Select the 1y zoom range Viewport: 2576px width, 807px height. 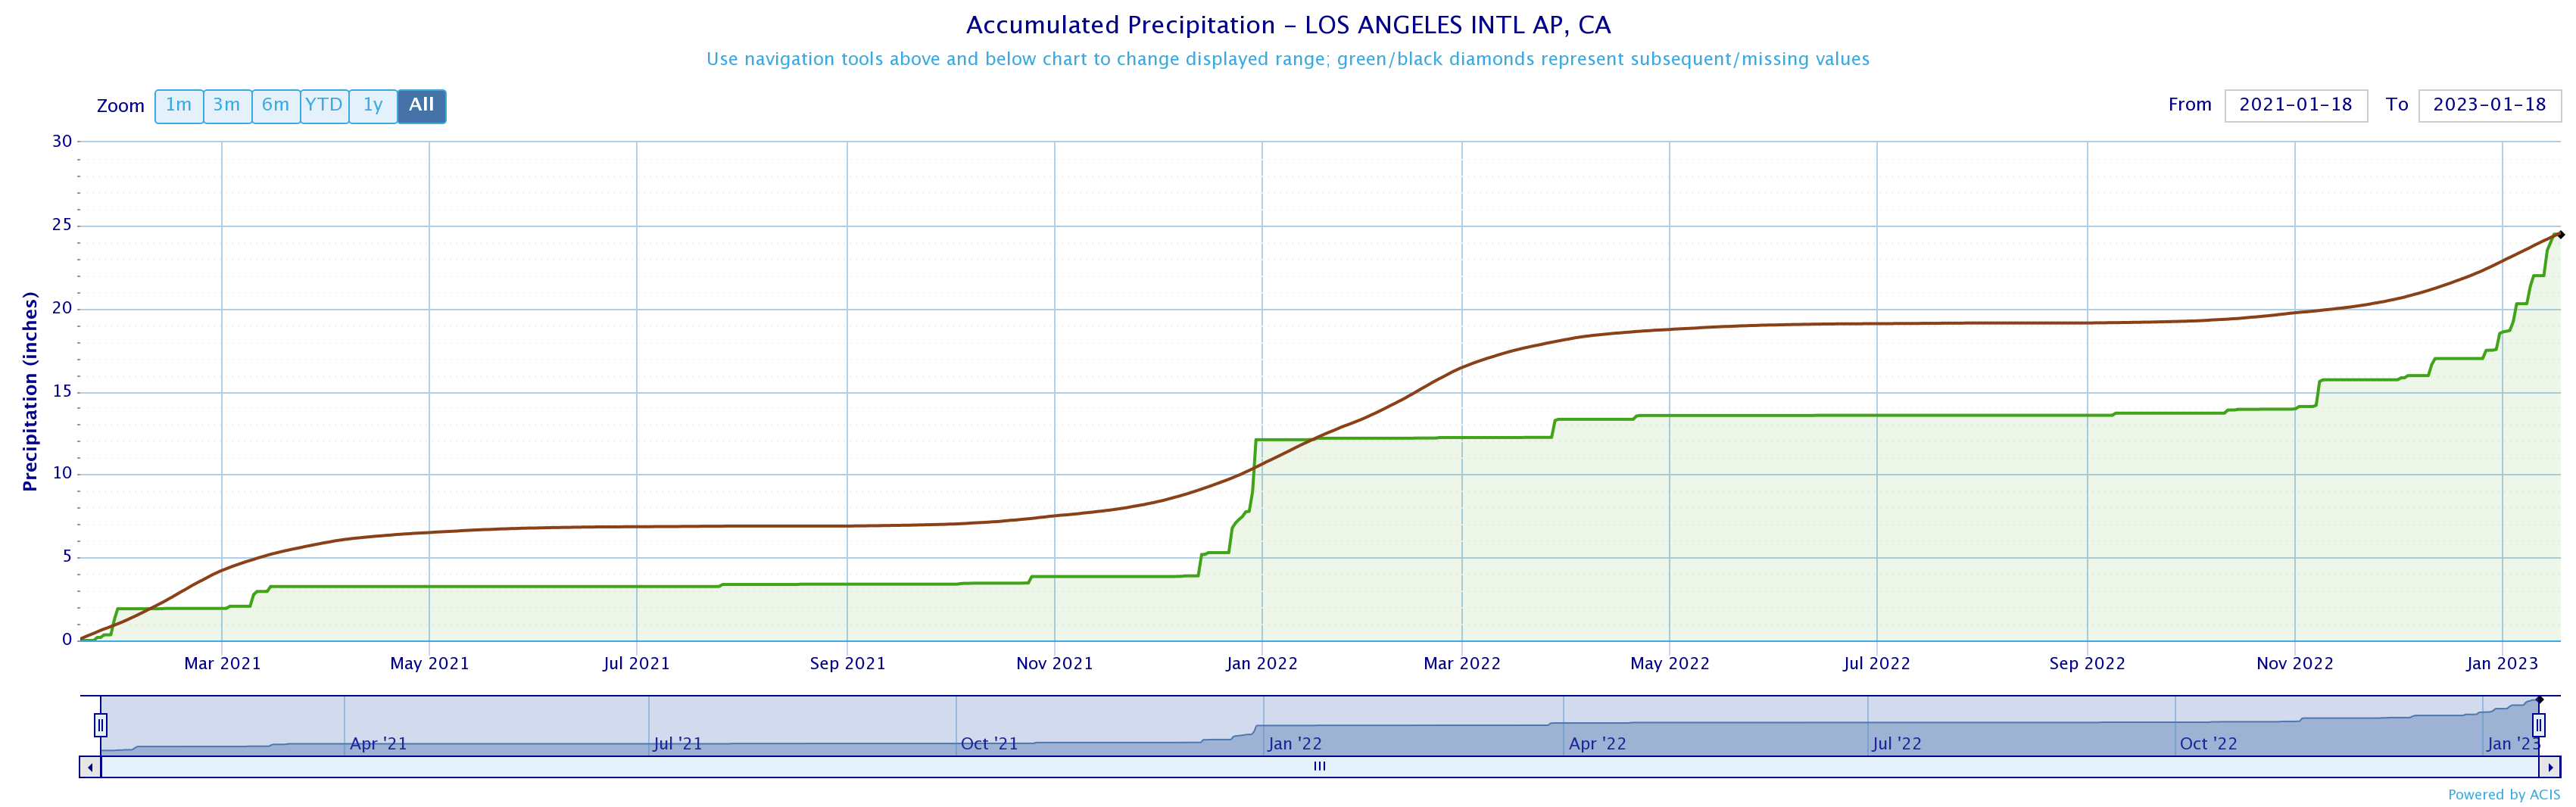point(373,106)
